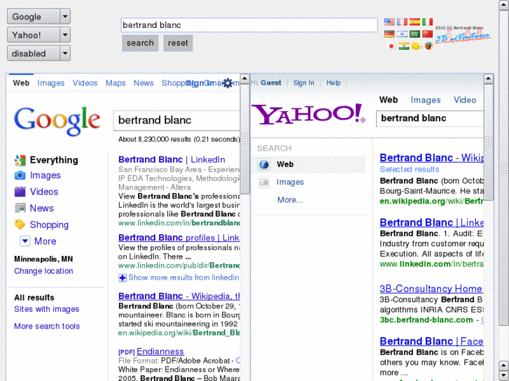Expand More options in Google sidebar
Viewport: 509px width, 381px height.
click(25, 241)
